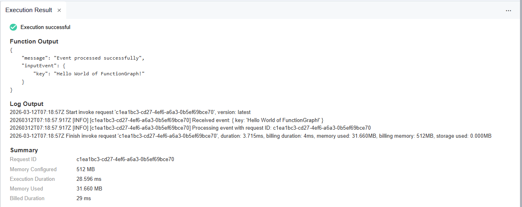Click the Summary heading
Screen dimensions: 522x207
tap(24, 150)
